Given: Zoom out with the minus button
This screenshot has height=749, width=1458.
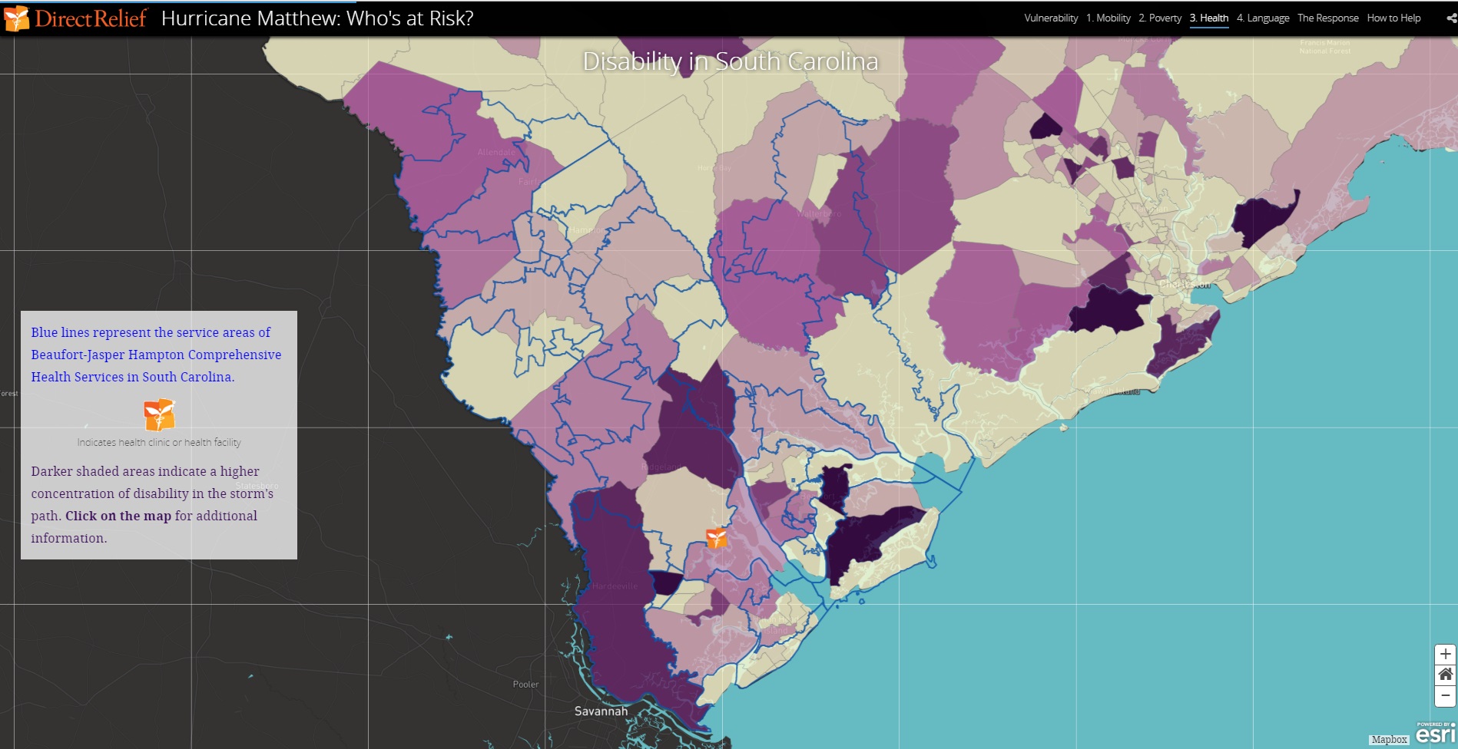Looking at the screenshot, I should click(1445, 695).
